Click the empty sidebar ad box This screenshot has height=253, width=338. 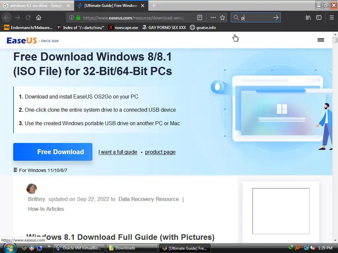(281, 211)
